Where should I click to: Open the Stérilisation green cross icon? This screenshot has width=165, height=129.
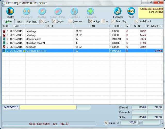pyautogui.click(x=90, y=11)
